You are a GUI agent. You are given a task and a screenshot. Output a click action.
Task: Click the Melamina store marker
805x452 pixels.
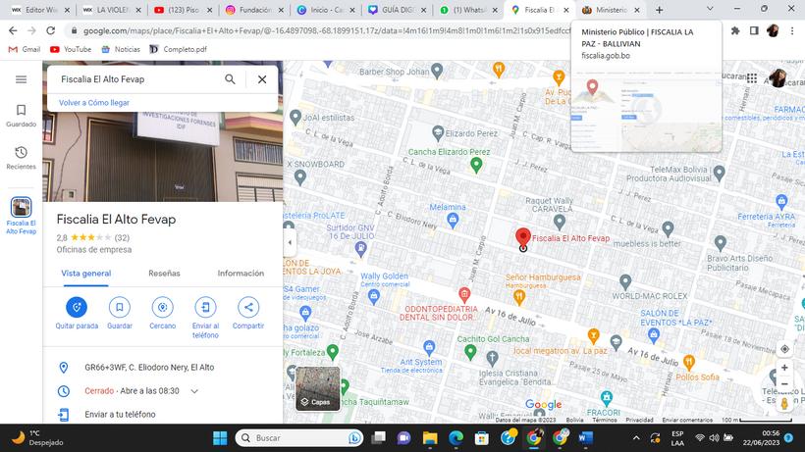(x=453, y=221)
